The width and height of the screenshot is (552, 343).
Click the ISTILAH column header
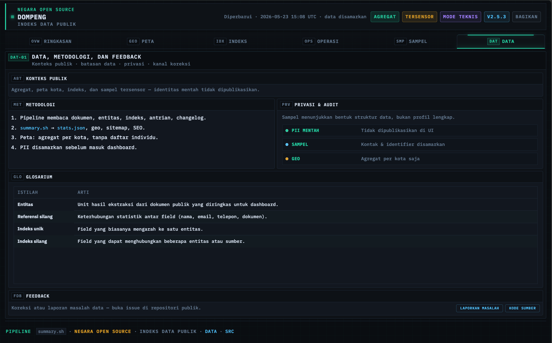coord(28,192)
